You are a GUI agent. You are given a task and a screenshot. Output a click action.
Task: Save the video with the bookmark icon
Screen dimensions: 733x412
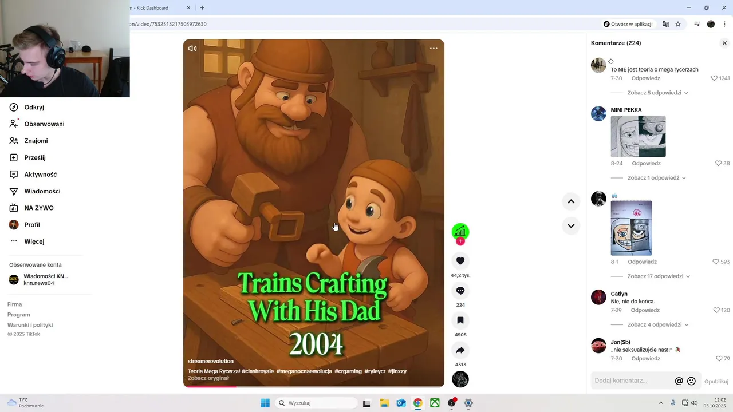coord(460,320)
